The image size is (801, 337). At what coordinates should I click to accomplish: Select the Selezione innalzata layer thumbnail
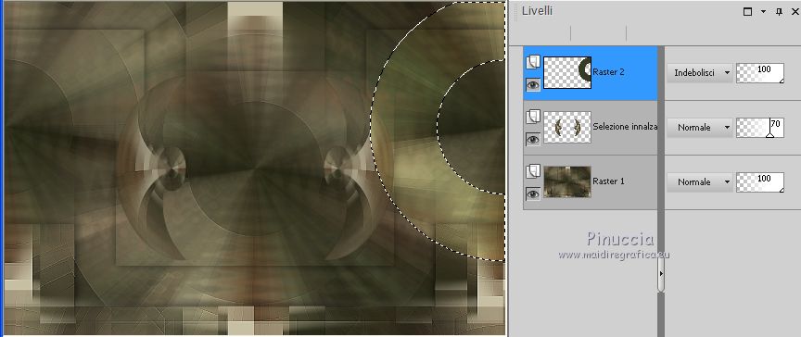pos(567,127)
